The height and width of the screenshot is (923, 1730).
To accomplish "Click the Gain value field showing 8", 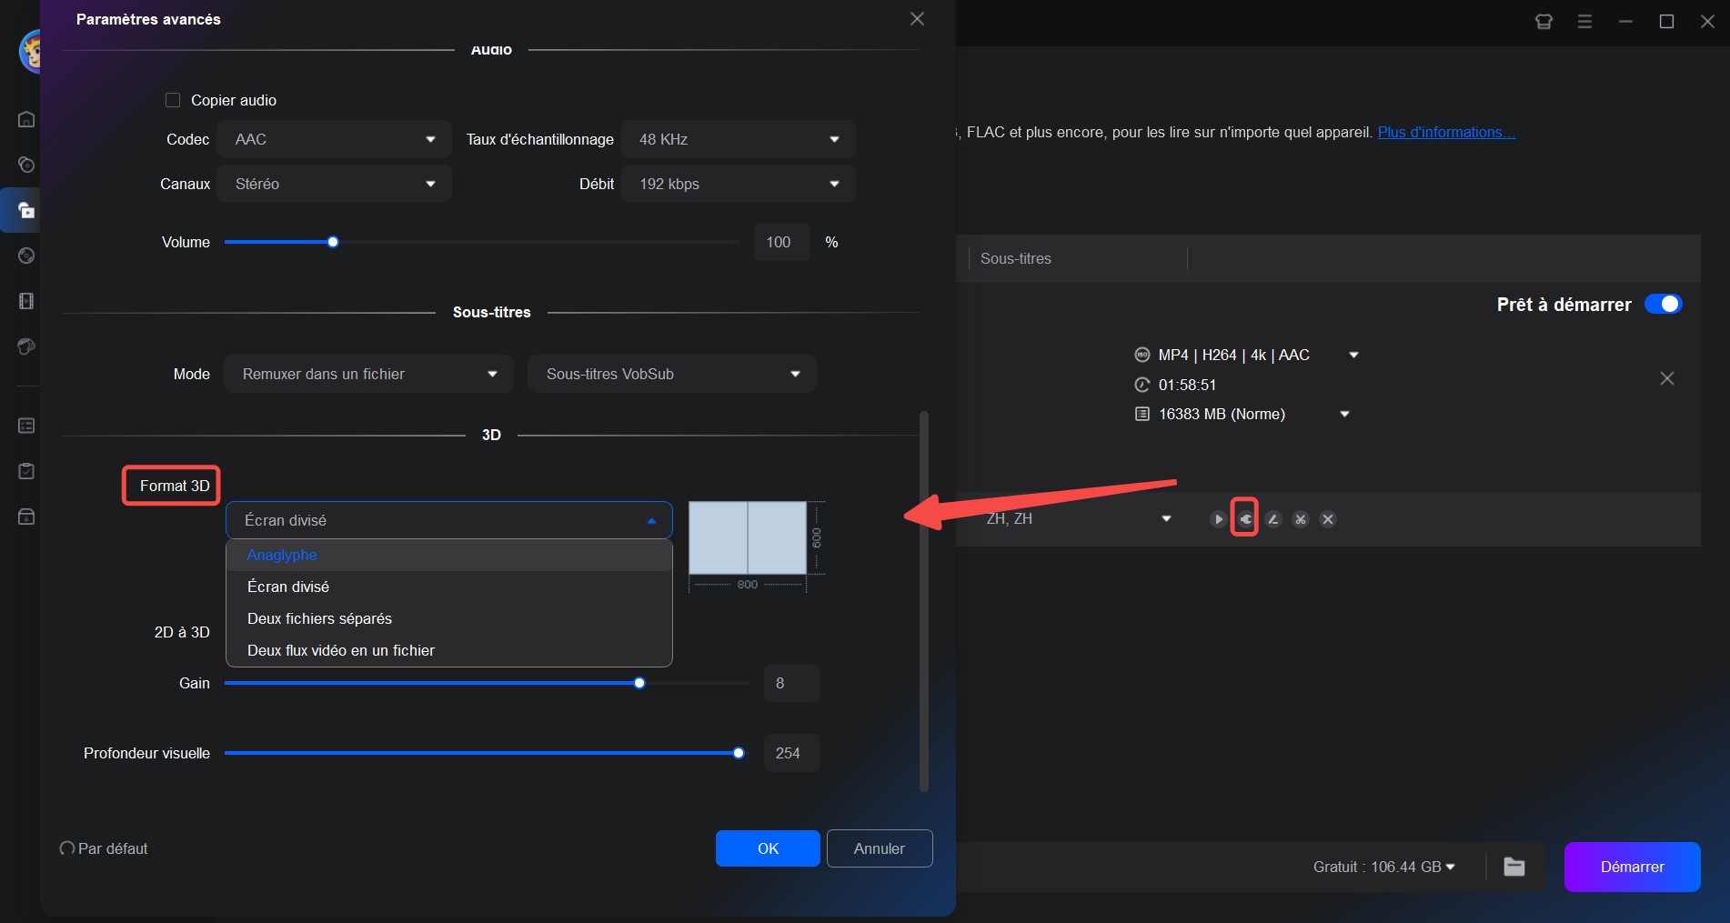I will pyautogui.click(x=792, y=683).
